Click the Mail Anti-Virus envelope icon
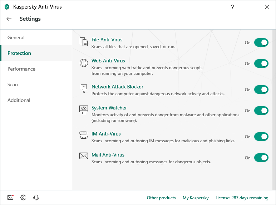Viewport: 276px width, 205px height. tap(84, 156)
